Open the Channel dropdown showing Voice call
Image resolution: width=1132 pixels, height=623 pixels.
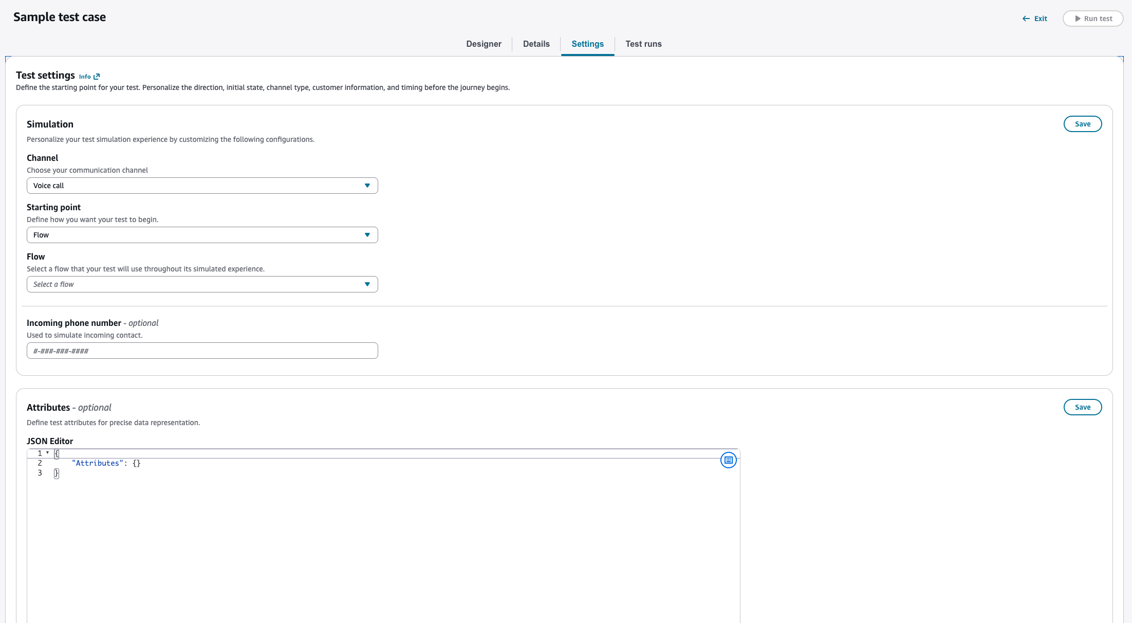point(202,186)
